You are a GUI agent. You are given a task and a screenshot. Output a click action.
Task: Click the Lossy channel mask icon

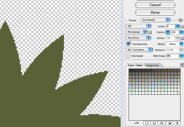point(182,26)
